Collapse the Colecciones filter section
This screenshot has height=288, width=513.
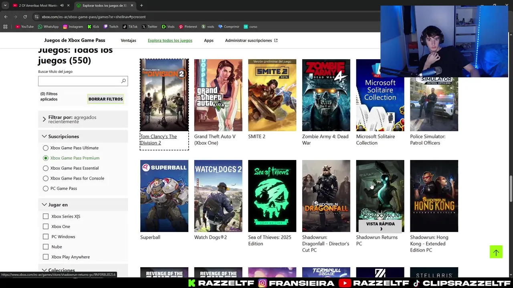click(83, 270)
